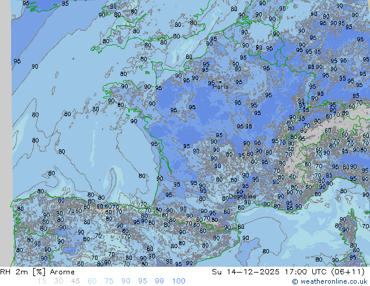Click the 'Su 14-12-2025 17:00 UTC (06+11)' timestamp
The width and height of the screenshot is (370, 286).
288,272
